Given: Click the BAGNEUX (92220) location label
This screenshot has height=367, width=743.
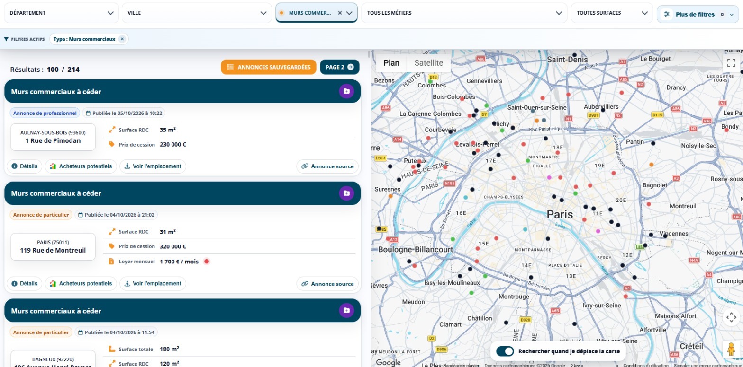Looking at the screenshot, I should click(x=53, y=359).
